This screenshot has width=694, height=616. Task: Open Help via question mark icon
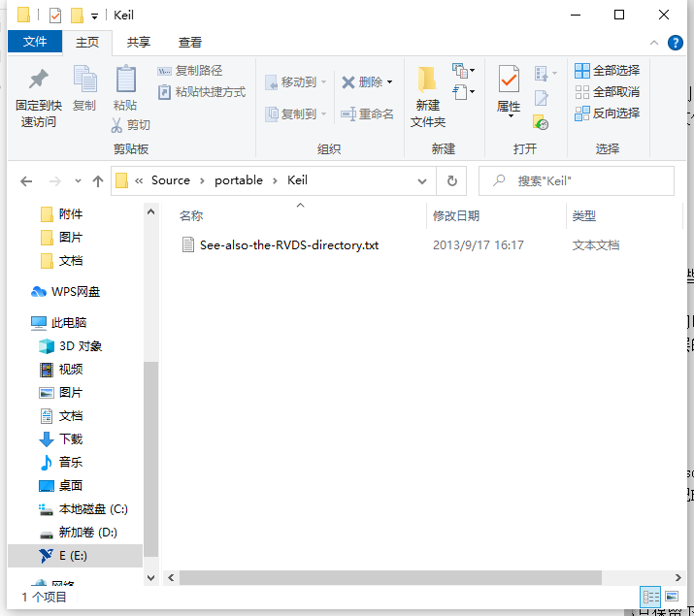click(675, 43)
